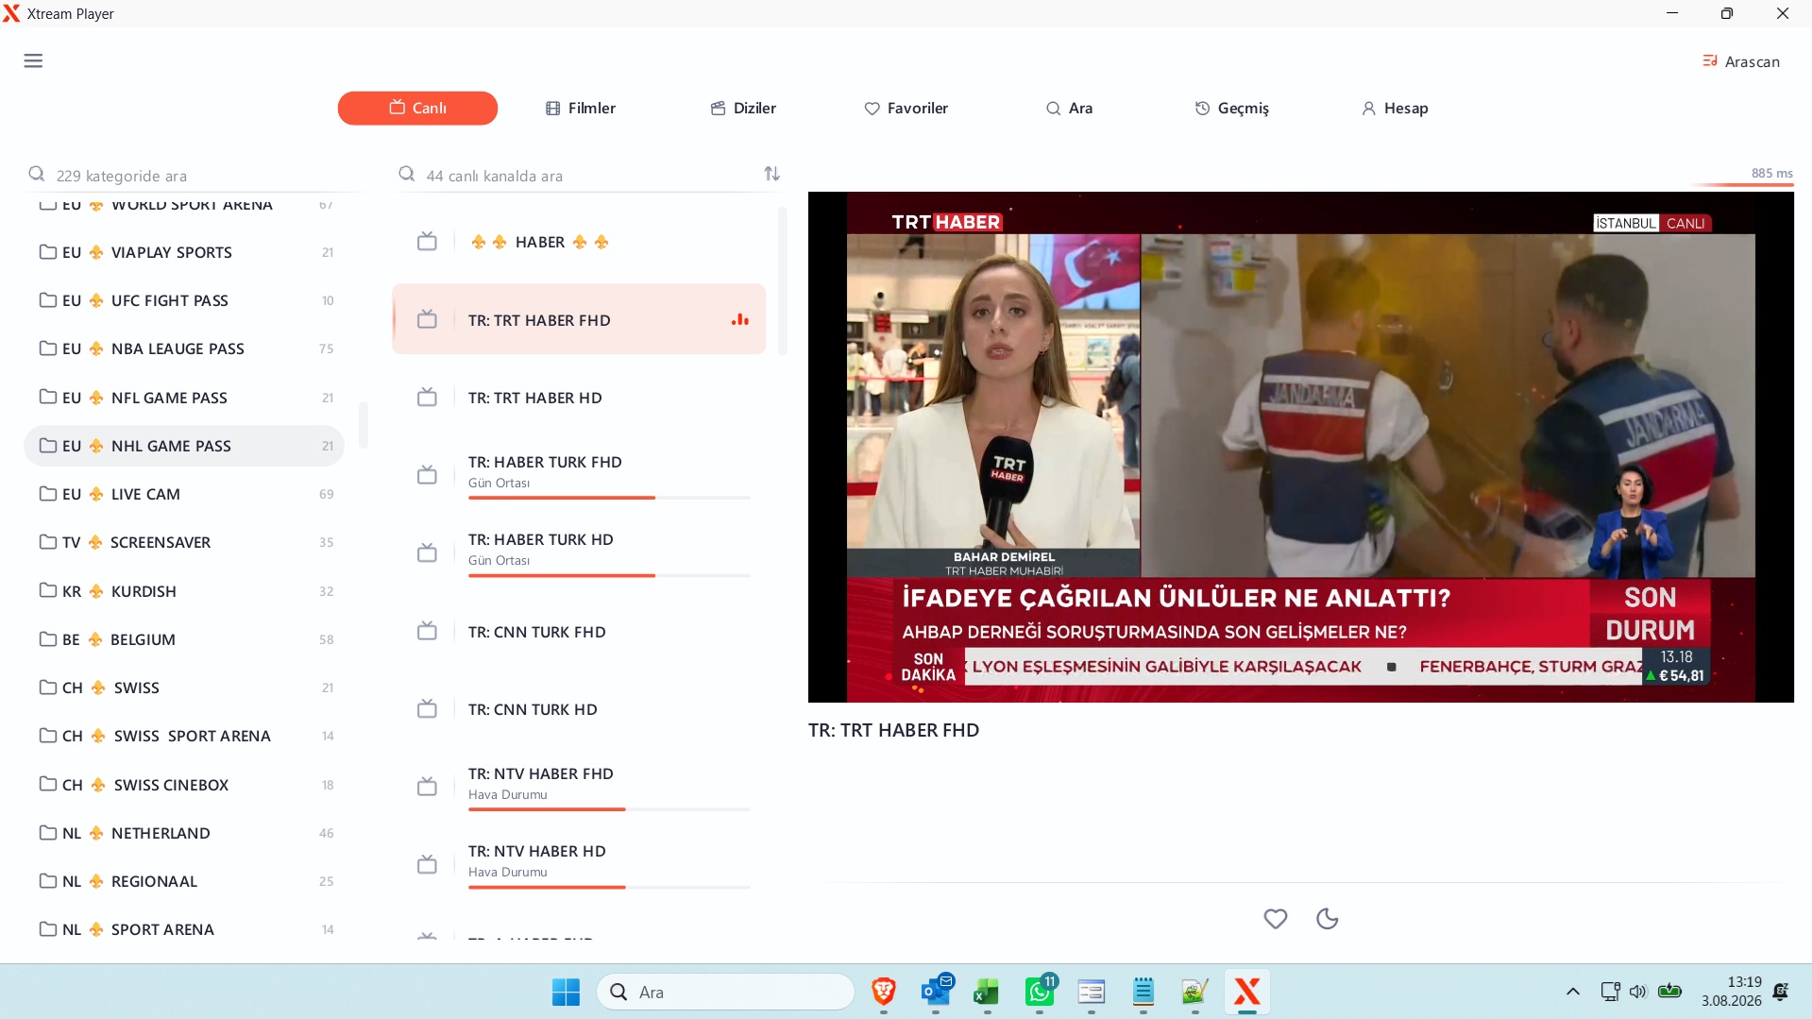Select the BE BELGIUM category

point(184,639)
